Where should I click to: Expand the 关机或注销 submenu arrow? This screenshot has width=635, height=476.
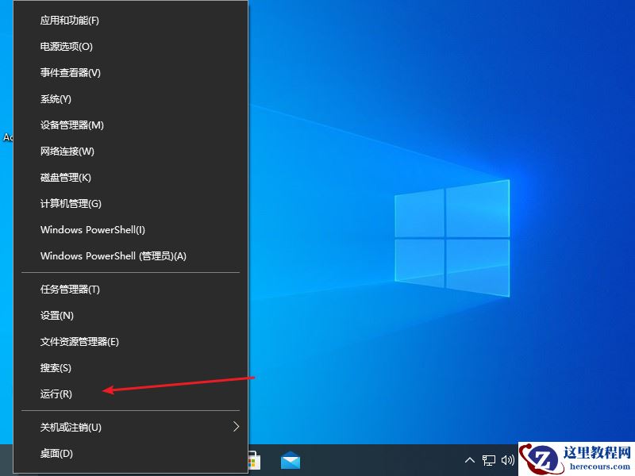[235, 427]
